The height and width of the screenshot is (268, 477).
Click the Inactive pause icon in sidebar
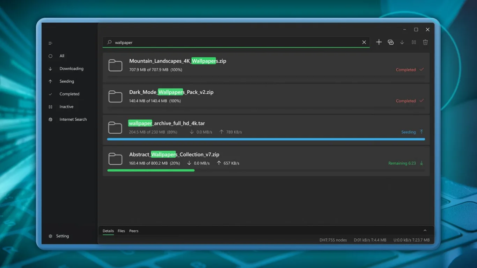point(50,107)
